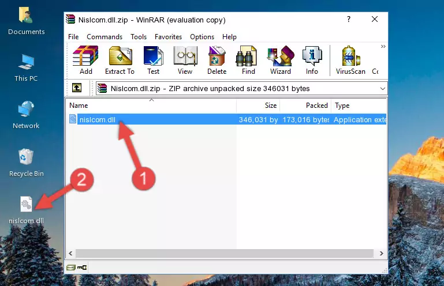This screenshot has height=286, width=444.
Task: Open the Commands menu
Action: tap(105, 37)
